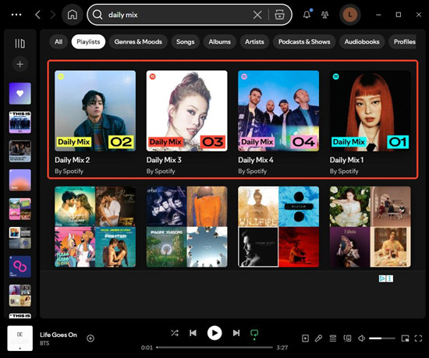Select the Podcasts & Shows filter

(x=304, y=42)
